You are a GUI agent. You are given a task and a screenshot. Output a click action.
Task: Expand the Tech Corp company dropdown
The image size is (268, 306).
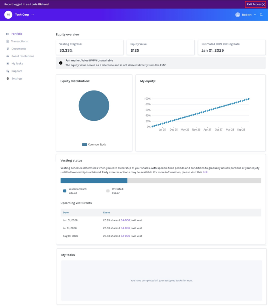pyautogui.click(x=33, y=15)
